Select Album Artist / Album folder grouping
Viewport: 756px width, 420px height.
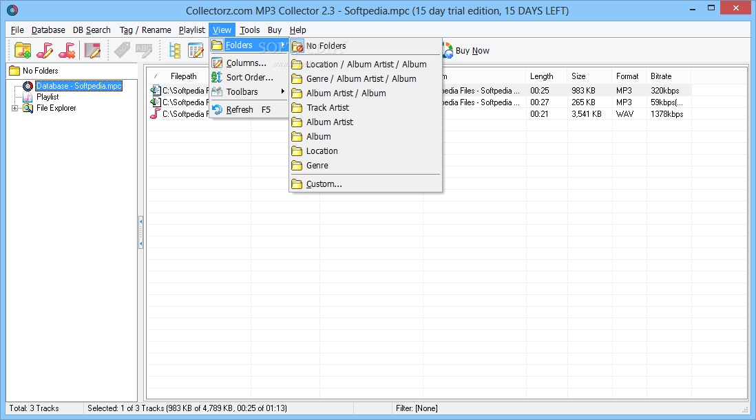(366, 93)
